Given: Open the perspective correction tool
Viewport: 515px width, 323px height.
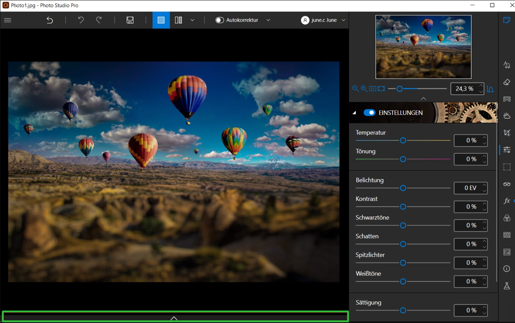Looking at the screenshot, I should click(x=507, y=99).
